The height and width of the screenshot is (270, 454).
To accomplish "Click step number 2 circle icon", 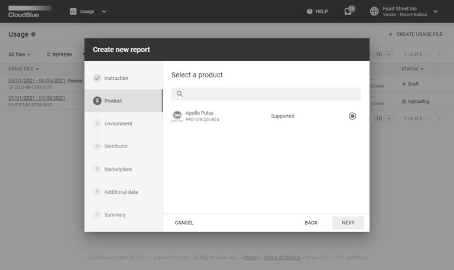I will [97, 100].
